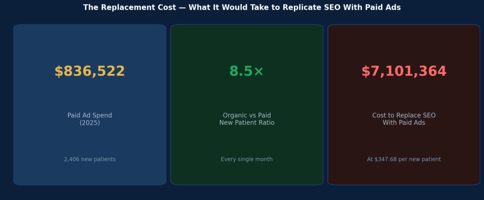The width and height of the screenshot is (484, 200).
Task: Click the Cost to Replace SEO With Paid Ads label
Action: coord(404,119)
